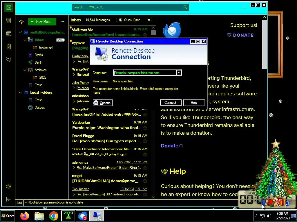297x222 pixels.
Task: Click the message list scrollbar thumb
Action: click(x=153, y=33)
